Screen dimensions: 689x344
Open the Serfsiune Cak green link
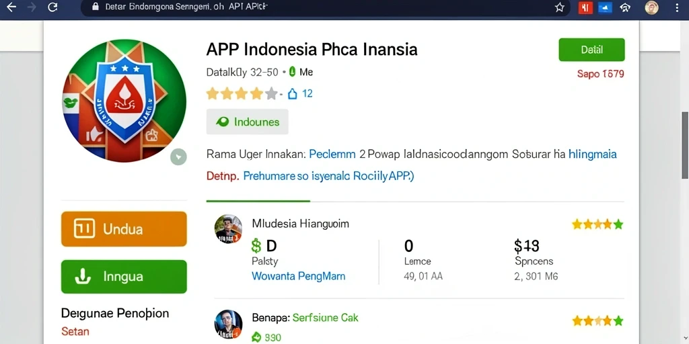325,317
